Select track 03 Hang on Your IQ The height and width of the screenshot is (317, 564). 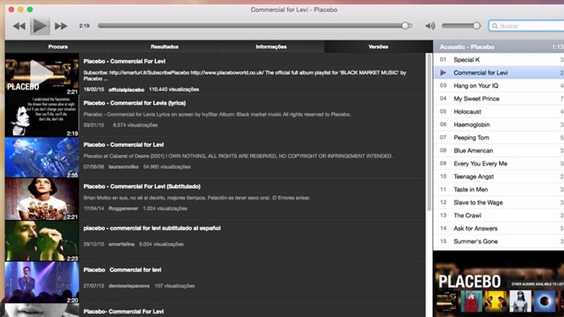[x=499, y=85]
